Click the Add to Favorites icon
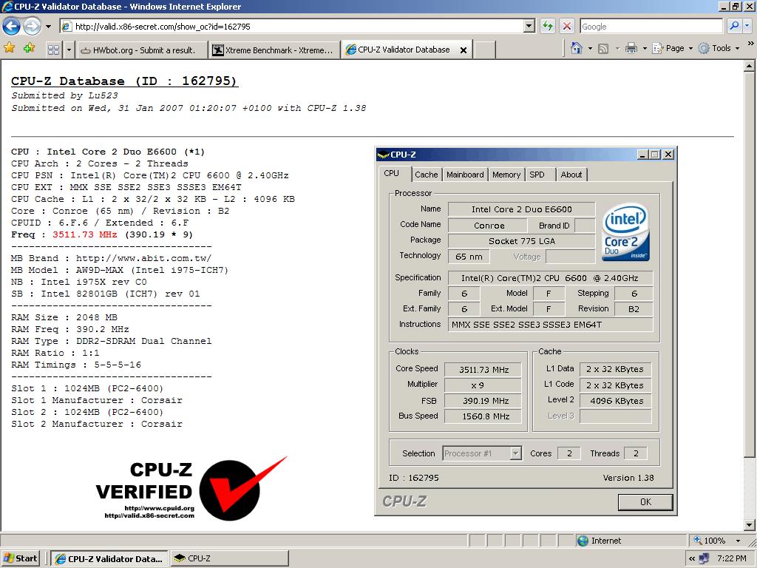Screen dimensions: 757x568 [x=29, y=48]
